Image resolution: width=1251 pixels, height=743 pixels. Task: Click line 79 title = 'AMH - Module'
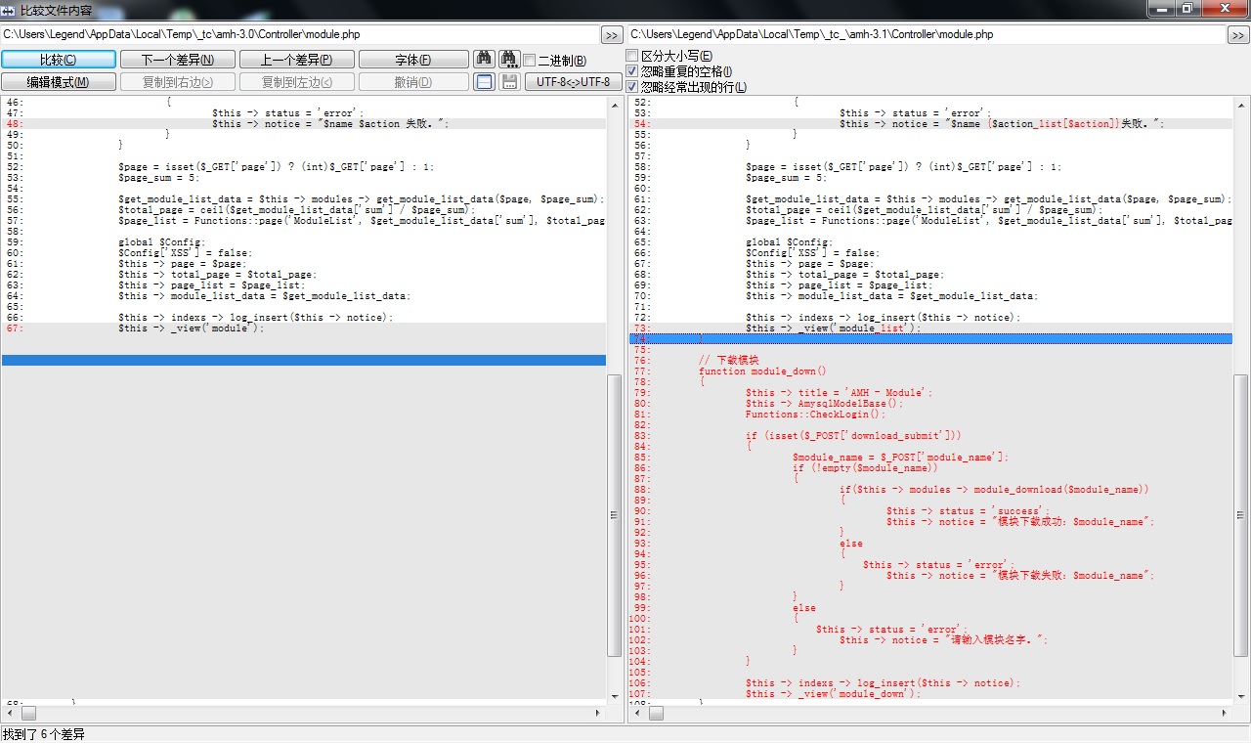click(x=840, y=393)
